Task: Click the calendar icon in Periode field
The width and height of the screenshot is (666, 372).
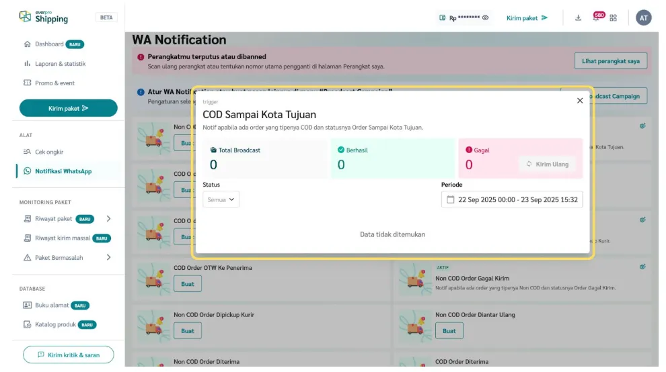Action: [451, 199]
